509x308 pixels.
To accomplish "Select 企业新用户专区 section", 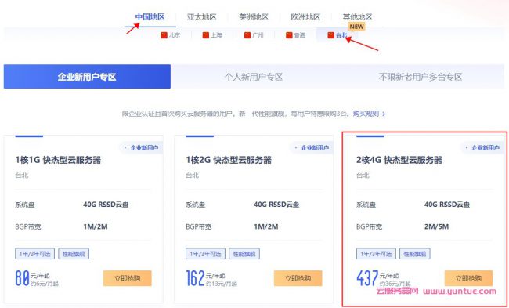I will (87, 77).
